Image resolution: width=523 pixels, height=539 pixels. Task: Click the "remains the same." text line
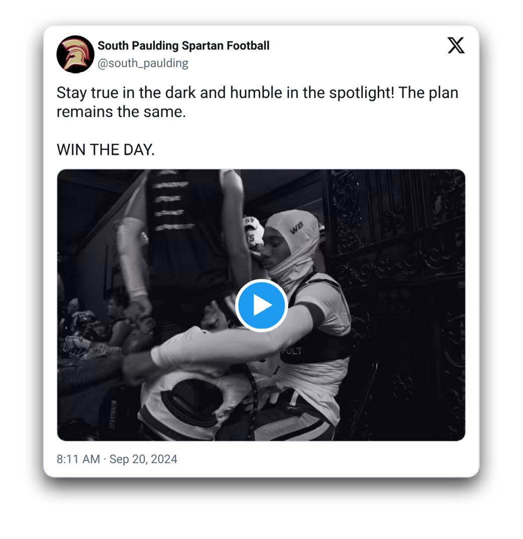point(121,111)
